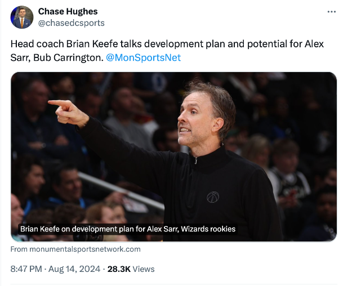Click the "From" label under the card
Image resolution: width=343 pixels, height=286 pixels.
pos(20,249)
